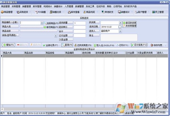Open 销售出货 toolbar icon
The width and height of the screenshot is (170, 116).
click(56, 12)
